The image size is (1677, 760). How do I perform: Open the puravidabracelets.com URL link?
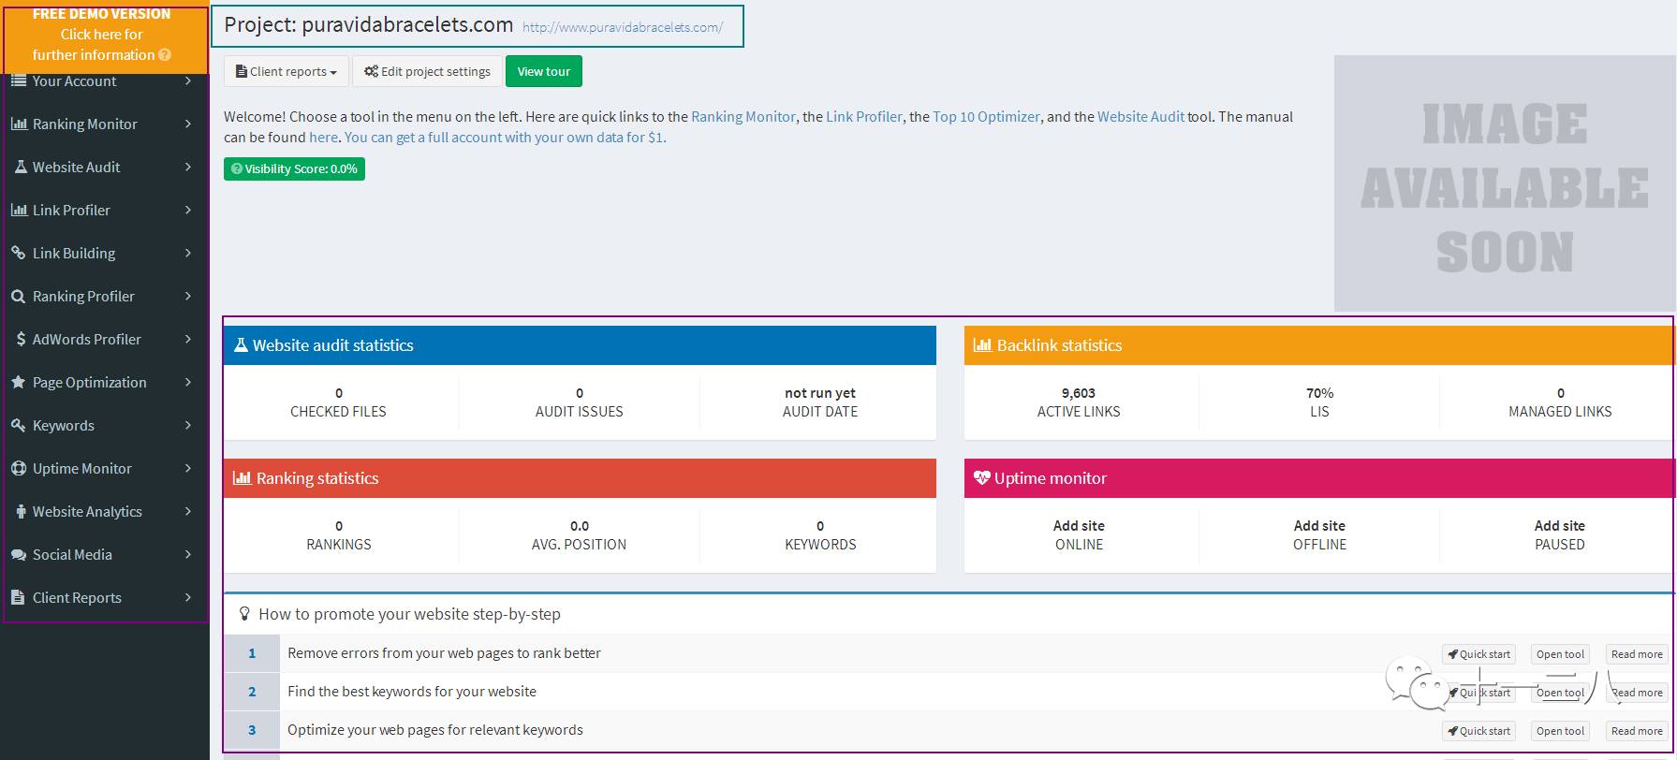click(x=623, y=27)
